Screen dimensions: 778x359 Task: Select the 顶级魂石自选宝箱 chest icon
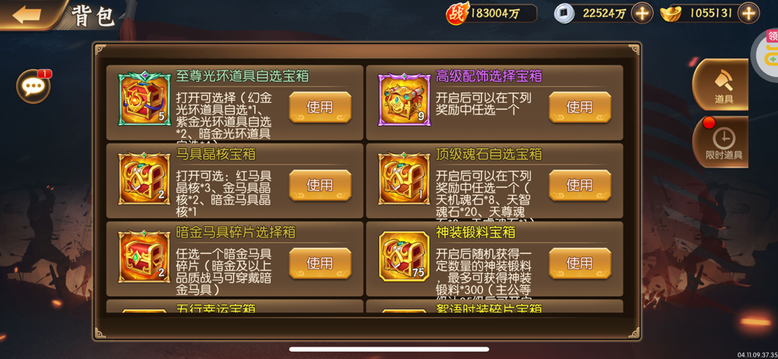coord(404,178)
